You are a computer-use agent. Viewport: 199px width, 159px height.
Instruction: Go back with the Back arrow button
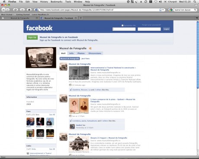pos(3,10)
